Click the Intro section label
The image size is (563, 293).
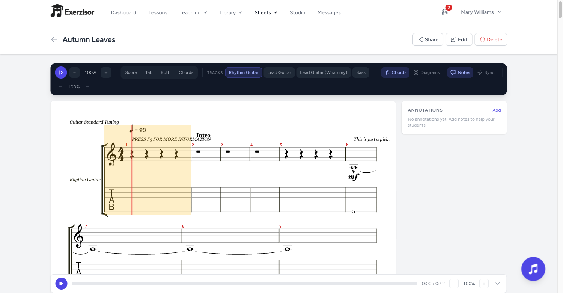click(203, 135)
